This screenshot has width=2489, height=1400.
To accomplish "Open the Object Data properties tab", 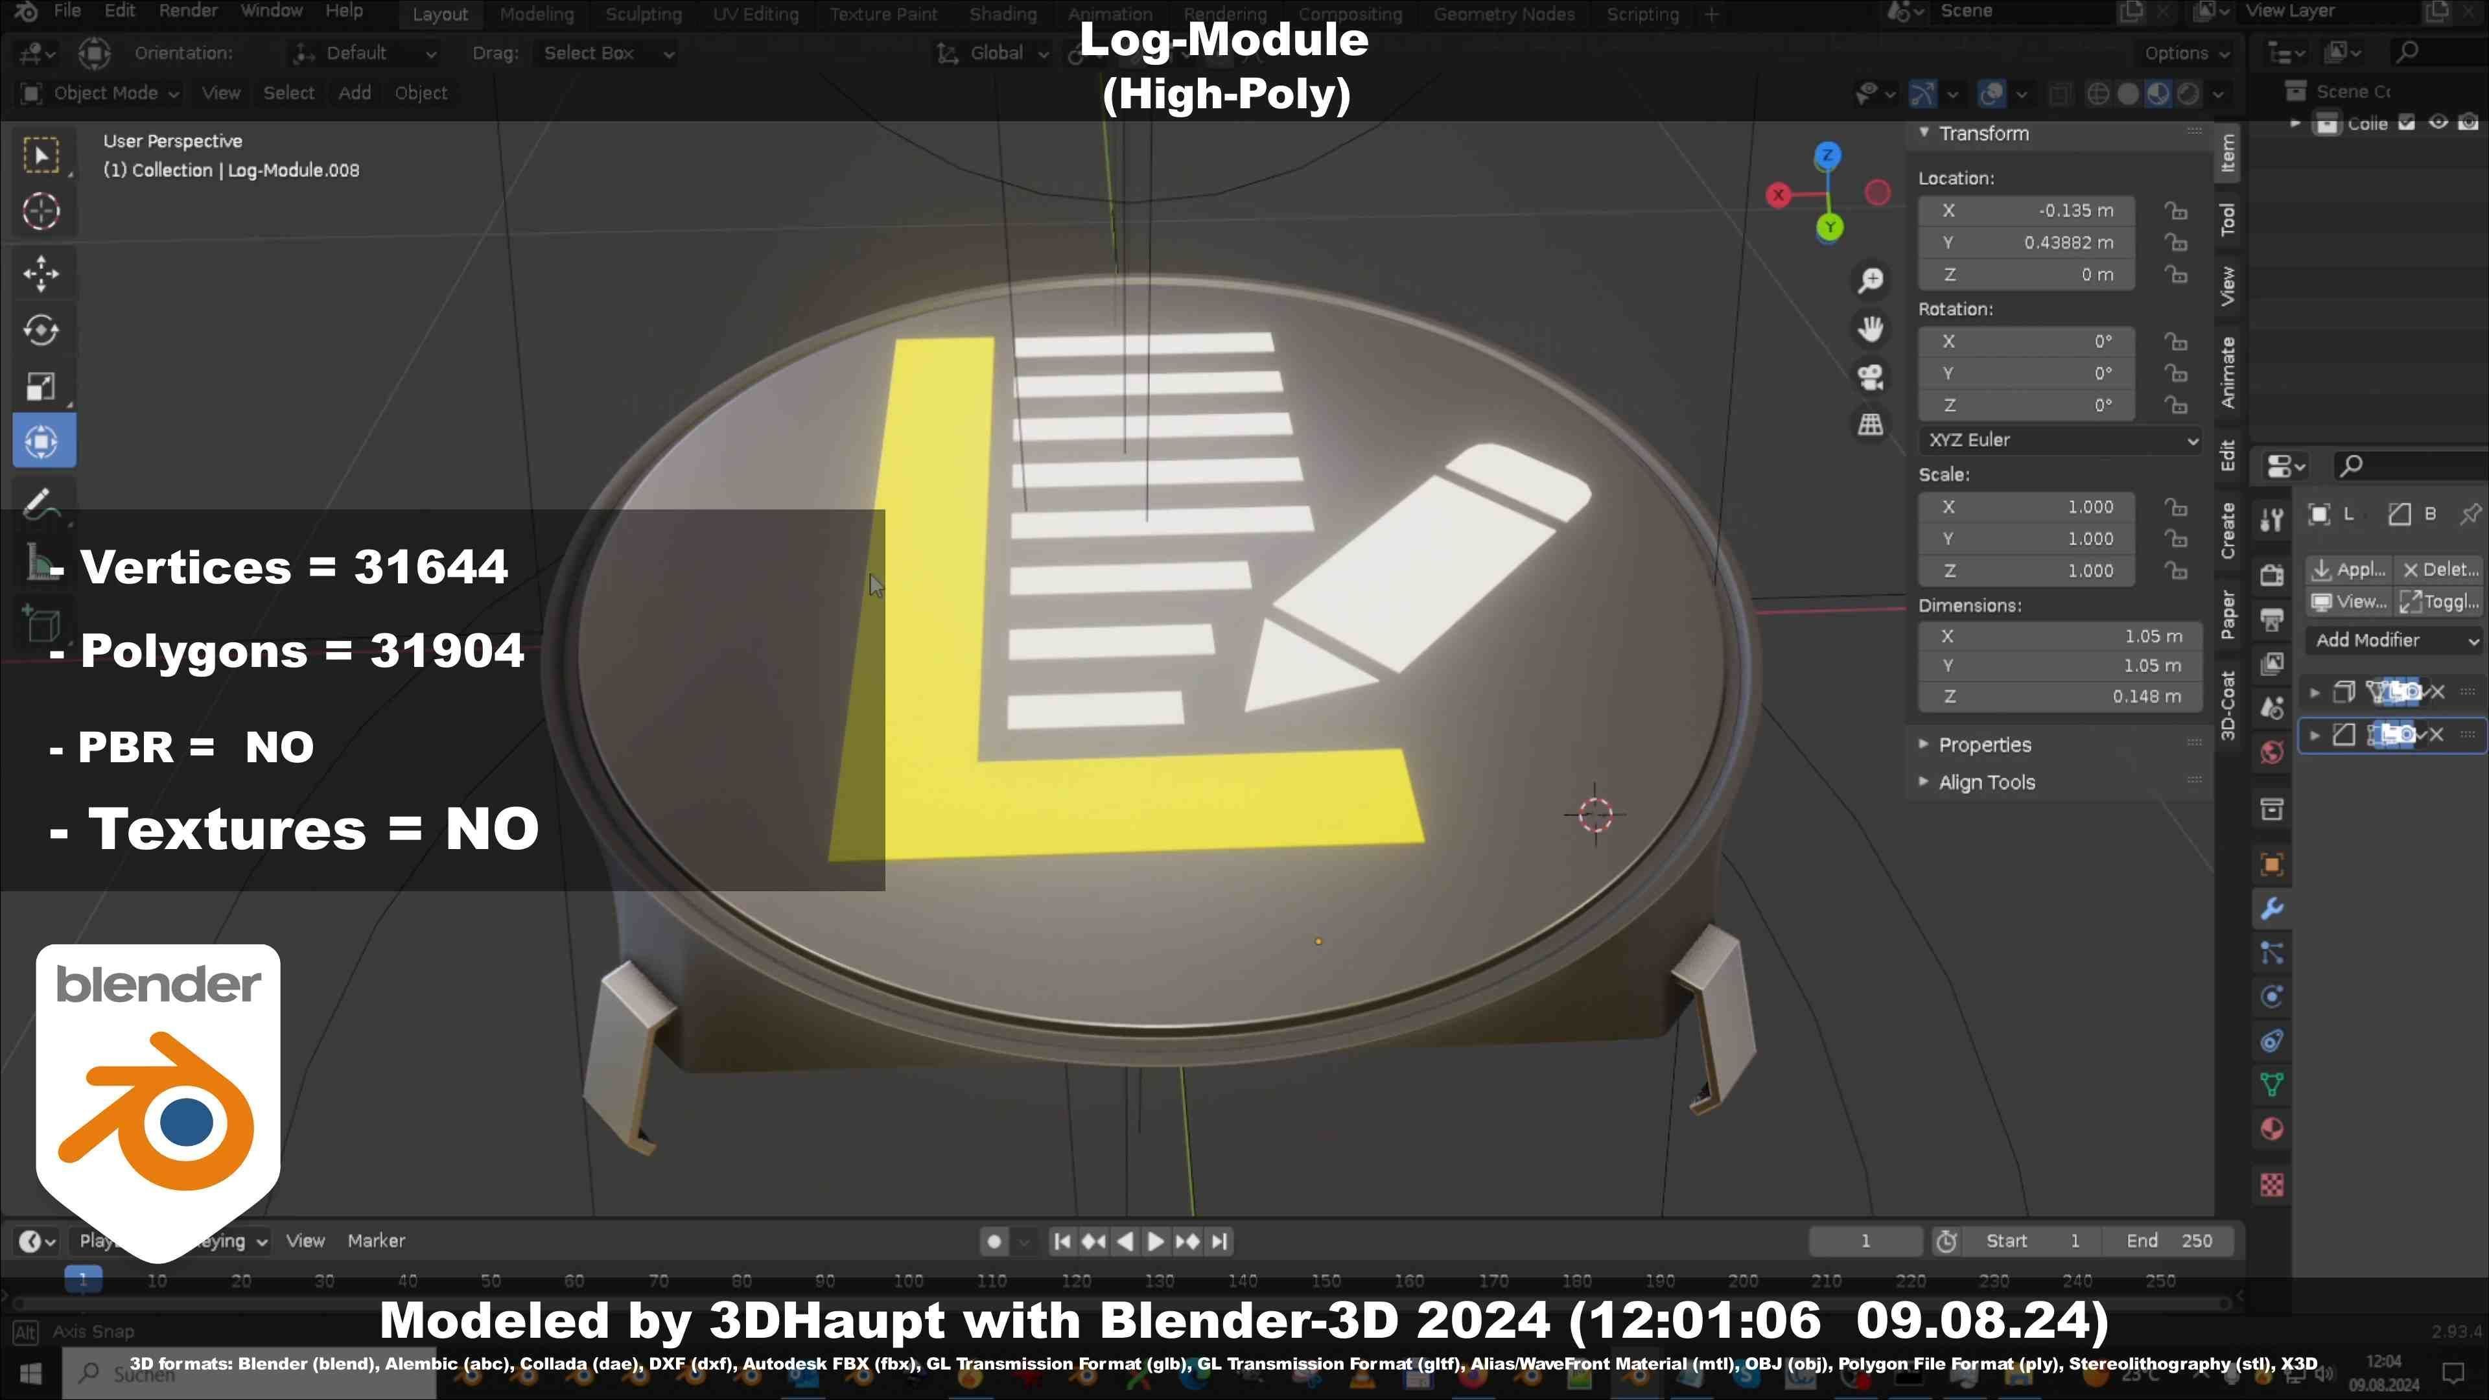I will point(2272,1085).
